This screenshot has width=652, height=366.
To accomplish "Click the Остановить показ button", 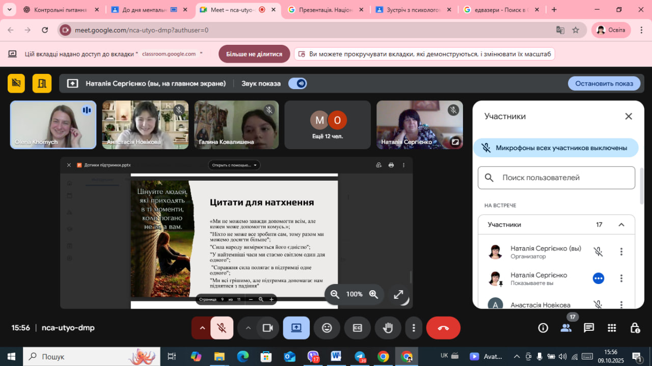I will coord(604,83).
